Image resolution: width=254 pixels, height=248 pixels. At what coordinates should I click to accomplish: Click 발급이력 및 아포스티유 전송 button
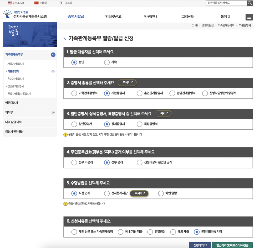coord(232,245)
